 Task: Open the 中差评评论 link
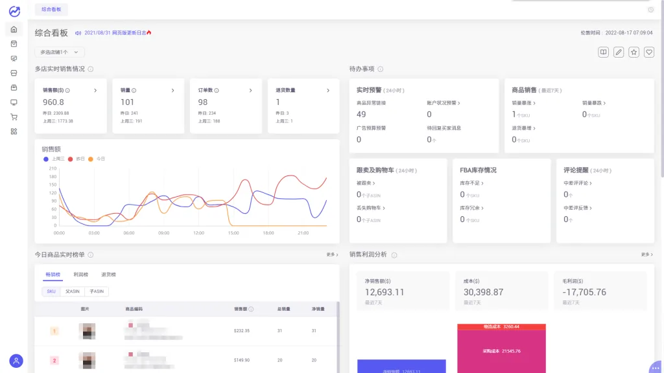(x=578, y=183)
